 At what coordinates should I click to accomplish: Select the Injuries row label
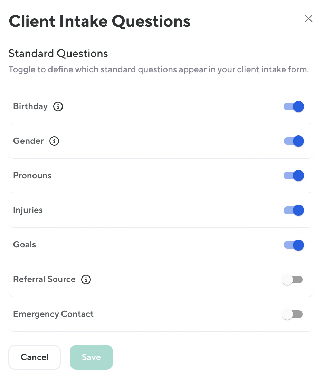[x=28, y=210]
